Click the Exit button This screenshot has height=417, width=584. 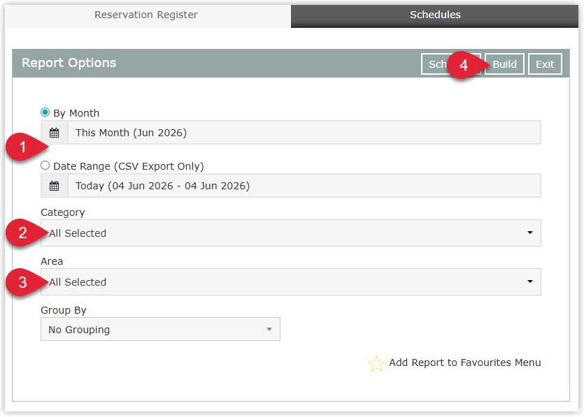pyautogui.click(x=545, y=64)
